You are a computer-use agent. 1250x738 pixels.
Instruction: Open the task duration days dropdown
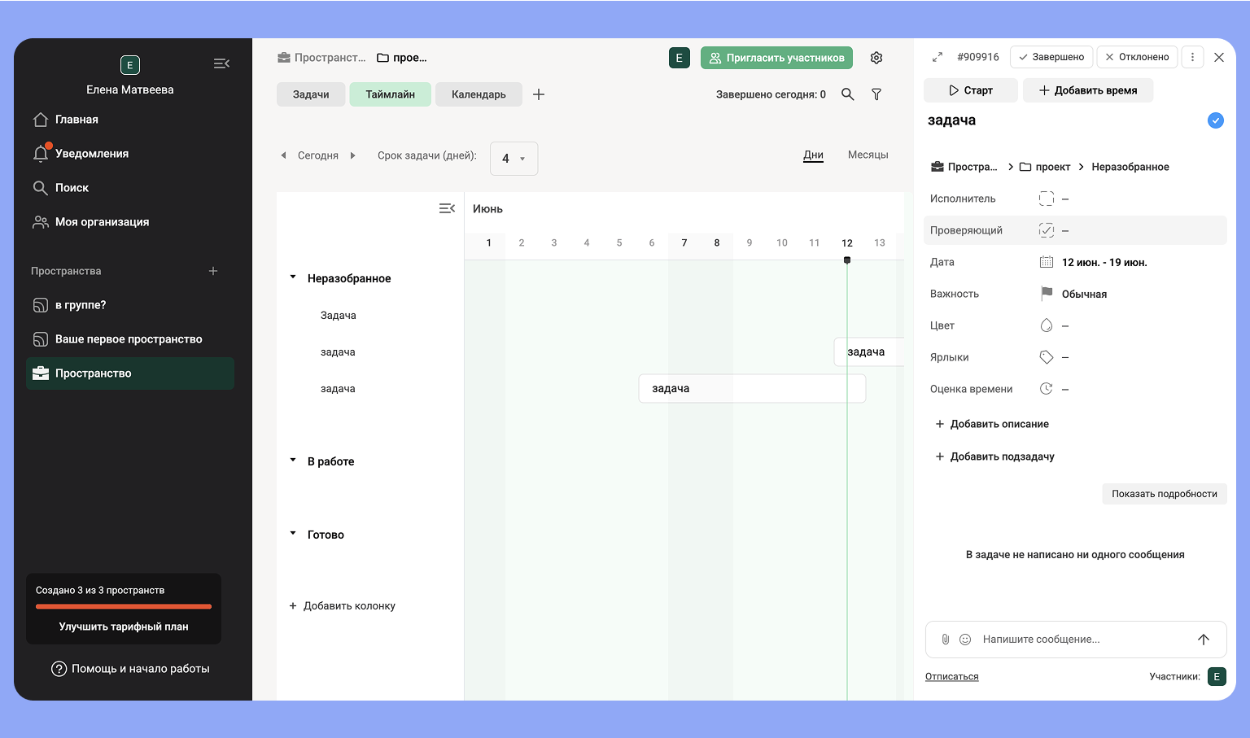click(x=514, y=159)
